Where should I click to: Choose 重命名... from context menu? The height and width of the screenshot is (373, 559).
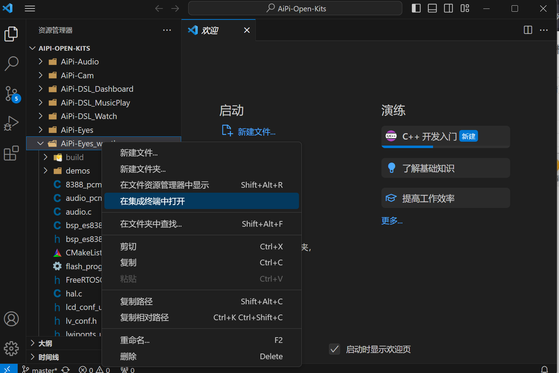(x=202, y=340)
